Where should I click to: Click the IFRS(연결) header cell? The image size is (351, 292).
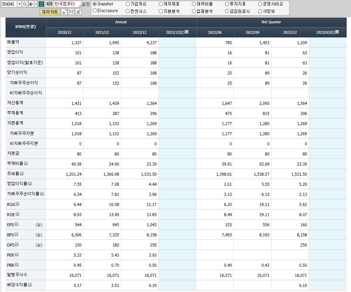pyautogui.click(x=26, y=27)
